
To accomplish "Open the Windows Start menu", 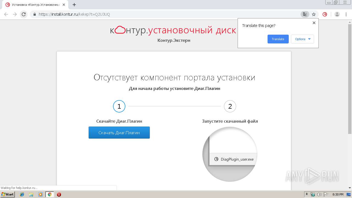I will tap(8, 194).
